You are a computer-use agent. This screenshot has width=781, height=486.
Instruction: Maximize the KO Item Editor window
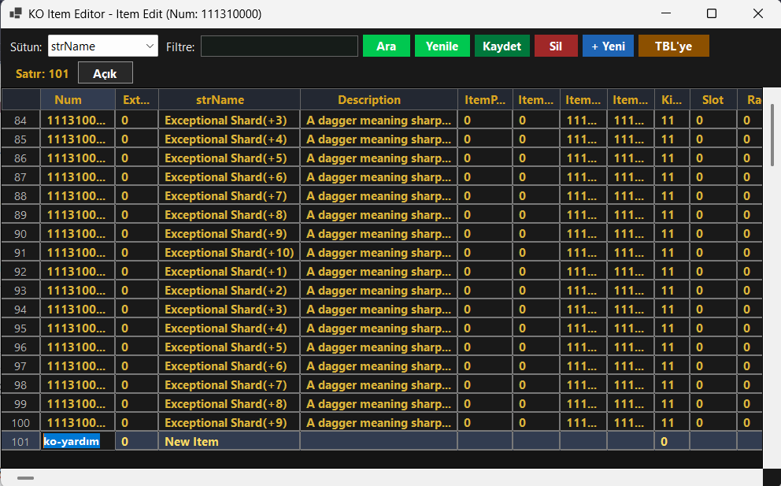click(x=712, y=13)
